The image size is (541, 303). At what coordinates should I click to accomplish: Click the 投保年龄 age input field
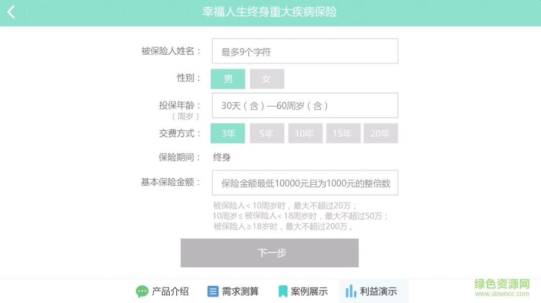(x=305, y=105)
